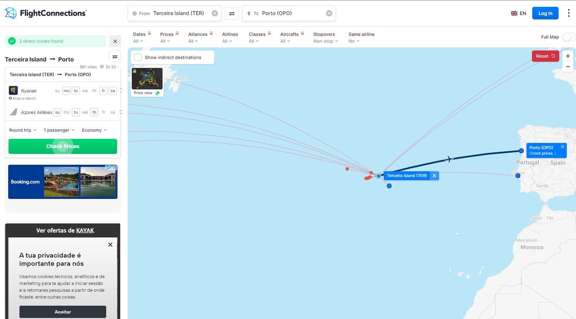
Task: Close the privacy notice dialog
Action: [x=110, y=245]
